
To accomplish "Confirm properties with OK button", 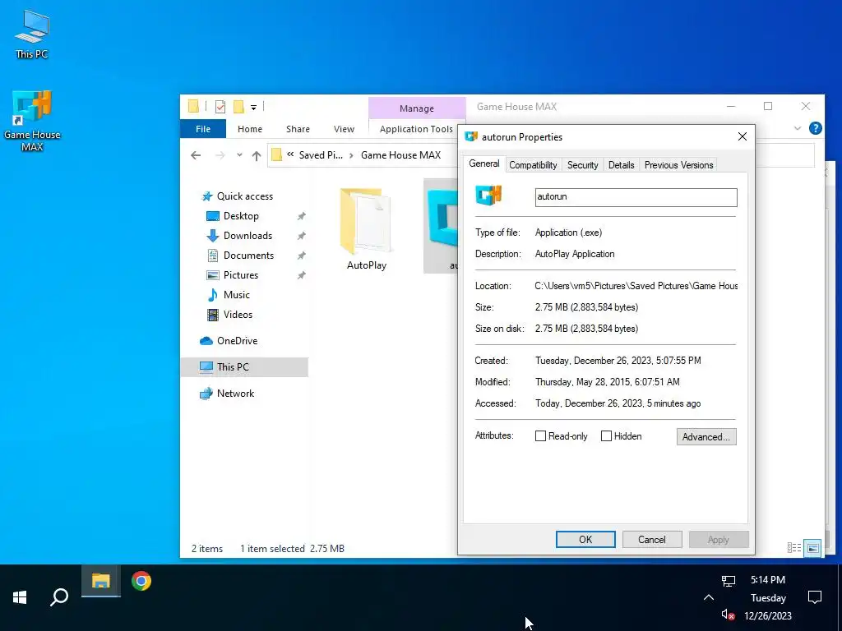I will 585,540.
